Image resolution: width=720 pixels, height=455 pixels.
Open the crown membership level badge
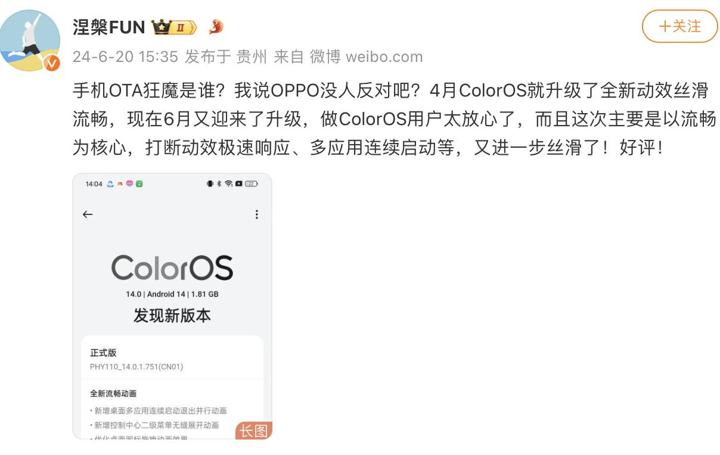pos(175,27)
